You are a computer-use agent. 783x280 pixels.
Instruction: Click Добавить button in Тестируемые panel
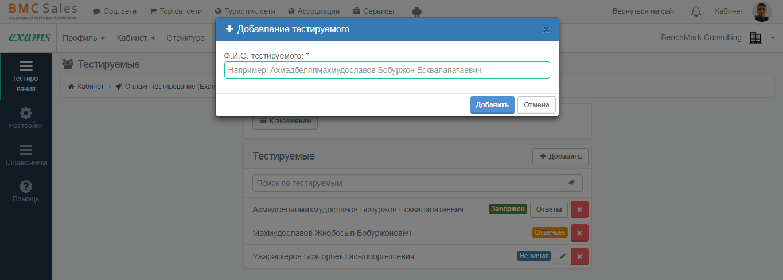tap(560, 156)
